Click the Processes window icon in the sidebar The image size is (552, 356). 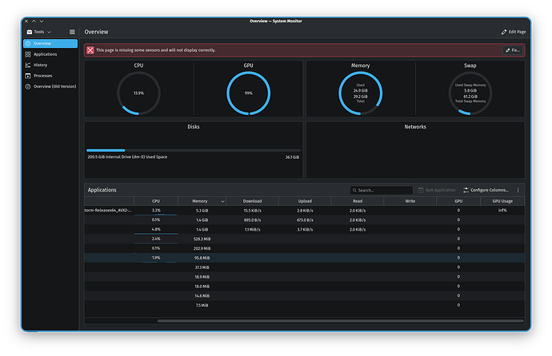pyautogui.click(x=28, y=75)
